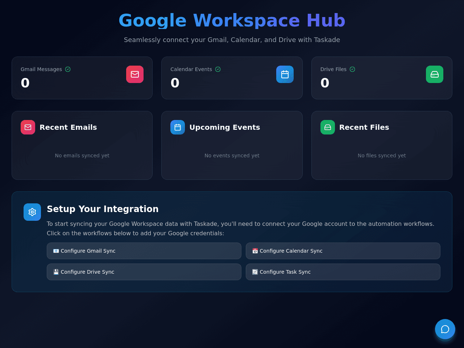Viewport: 464px width, 348px height.
Task: Click the No events synced yet placeholder
Action: coord(232,156)
